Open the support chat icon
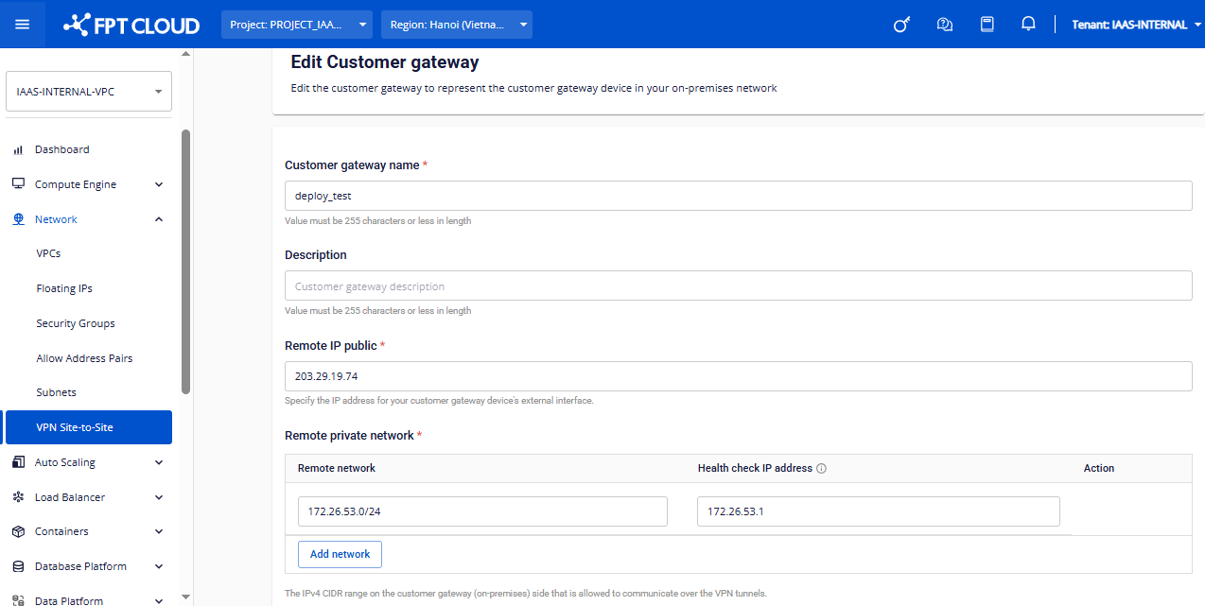1205x606 pixels. [x=944, y=25]
